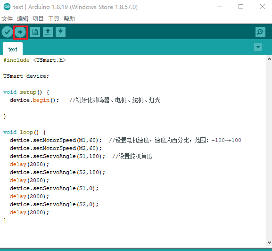272x251 pixels.
Task: Click setServoAngle(S2,0) line
Action: pyautogui.click(x=54, y=204)
